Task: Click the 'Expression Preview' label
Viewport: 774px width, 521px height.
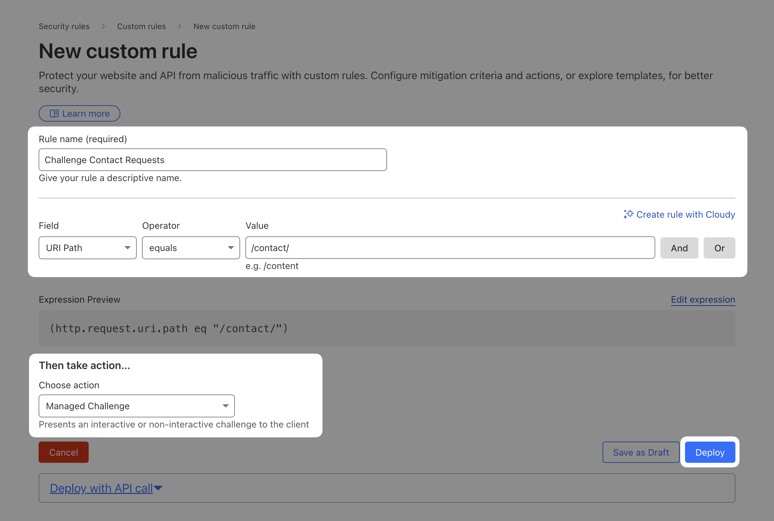Action: click(x=79, y=300)
